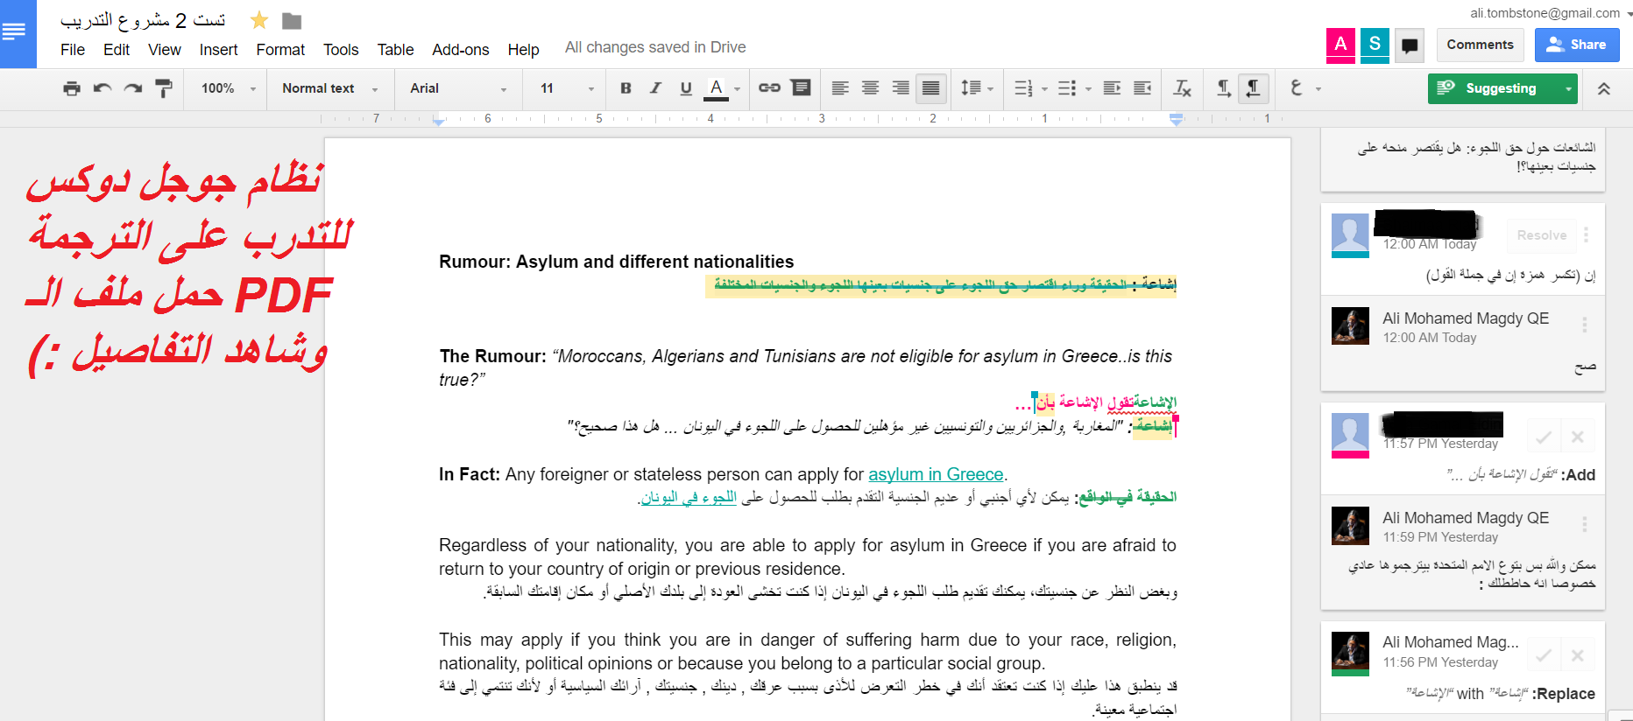
Task: Open the Docs home sidebar icon
Action: pyautogui.click(x=18, y=33)
